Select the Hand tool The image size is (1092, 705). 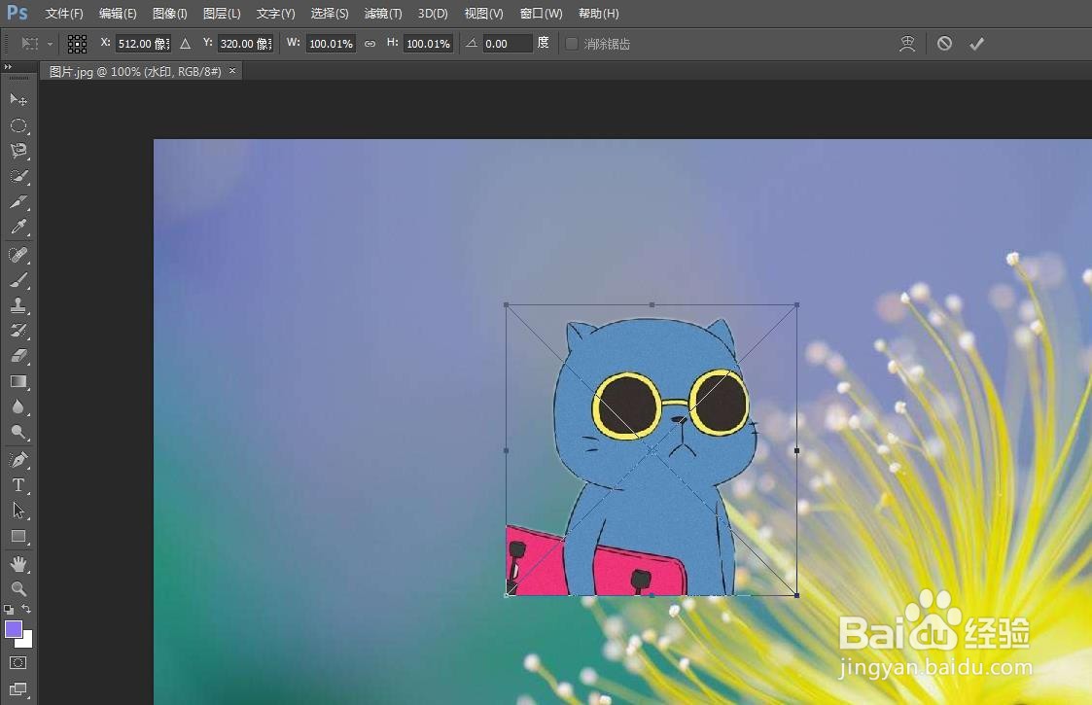tap(18, 564)
